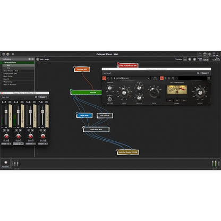Solo mixer channel 5-6

point(29,131)
